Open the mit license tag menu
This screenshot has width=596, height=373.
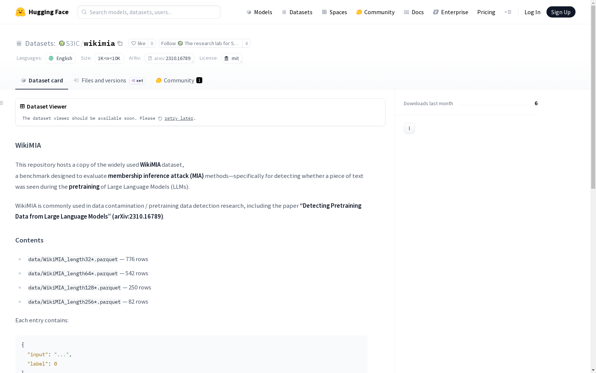(232, 58)
